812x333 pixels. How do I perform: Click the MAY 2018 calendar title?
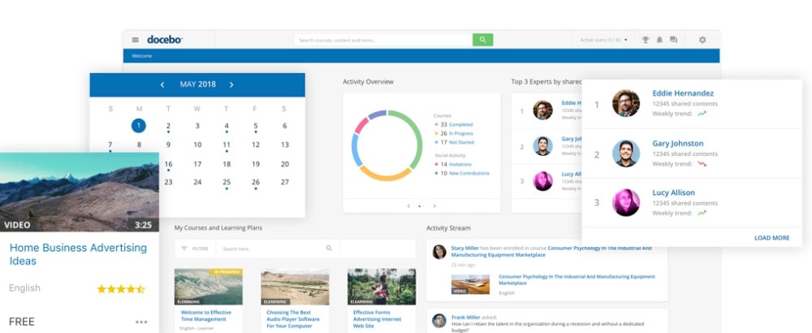pyautogui.click(x=198, y=84)
